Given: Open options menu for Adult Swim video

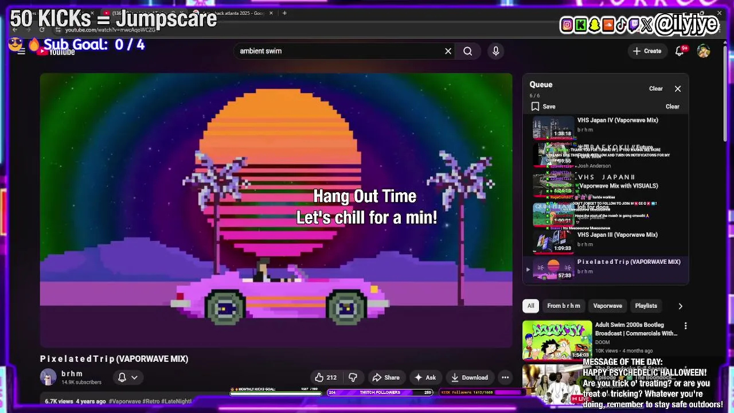Looking at the screenshot, I should point(685,326).
